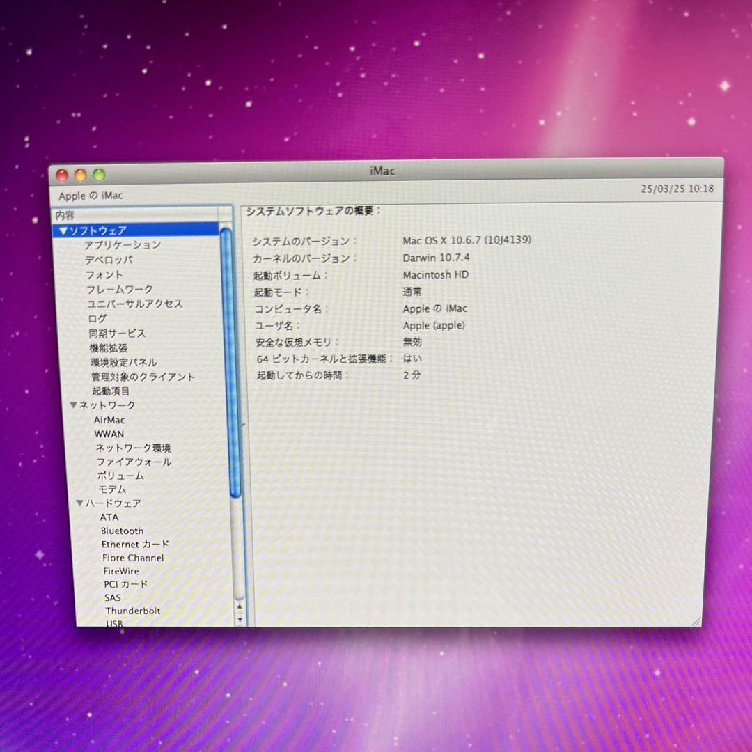752x752 pixels.
Task: Select フレームワーク in the sidebar
Action: click(120, 289)
